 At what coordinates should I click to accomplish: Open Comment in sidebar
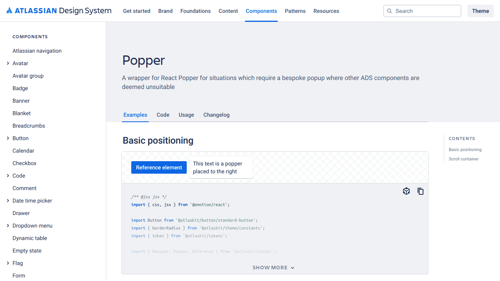25,188
